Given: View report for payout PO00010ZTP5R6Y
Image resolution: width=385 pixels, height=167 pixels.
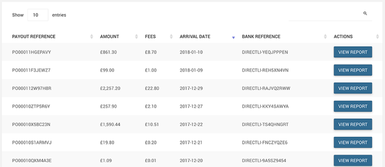Looking at the screenshot, I should [x=353, y=106].
